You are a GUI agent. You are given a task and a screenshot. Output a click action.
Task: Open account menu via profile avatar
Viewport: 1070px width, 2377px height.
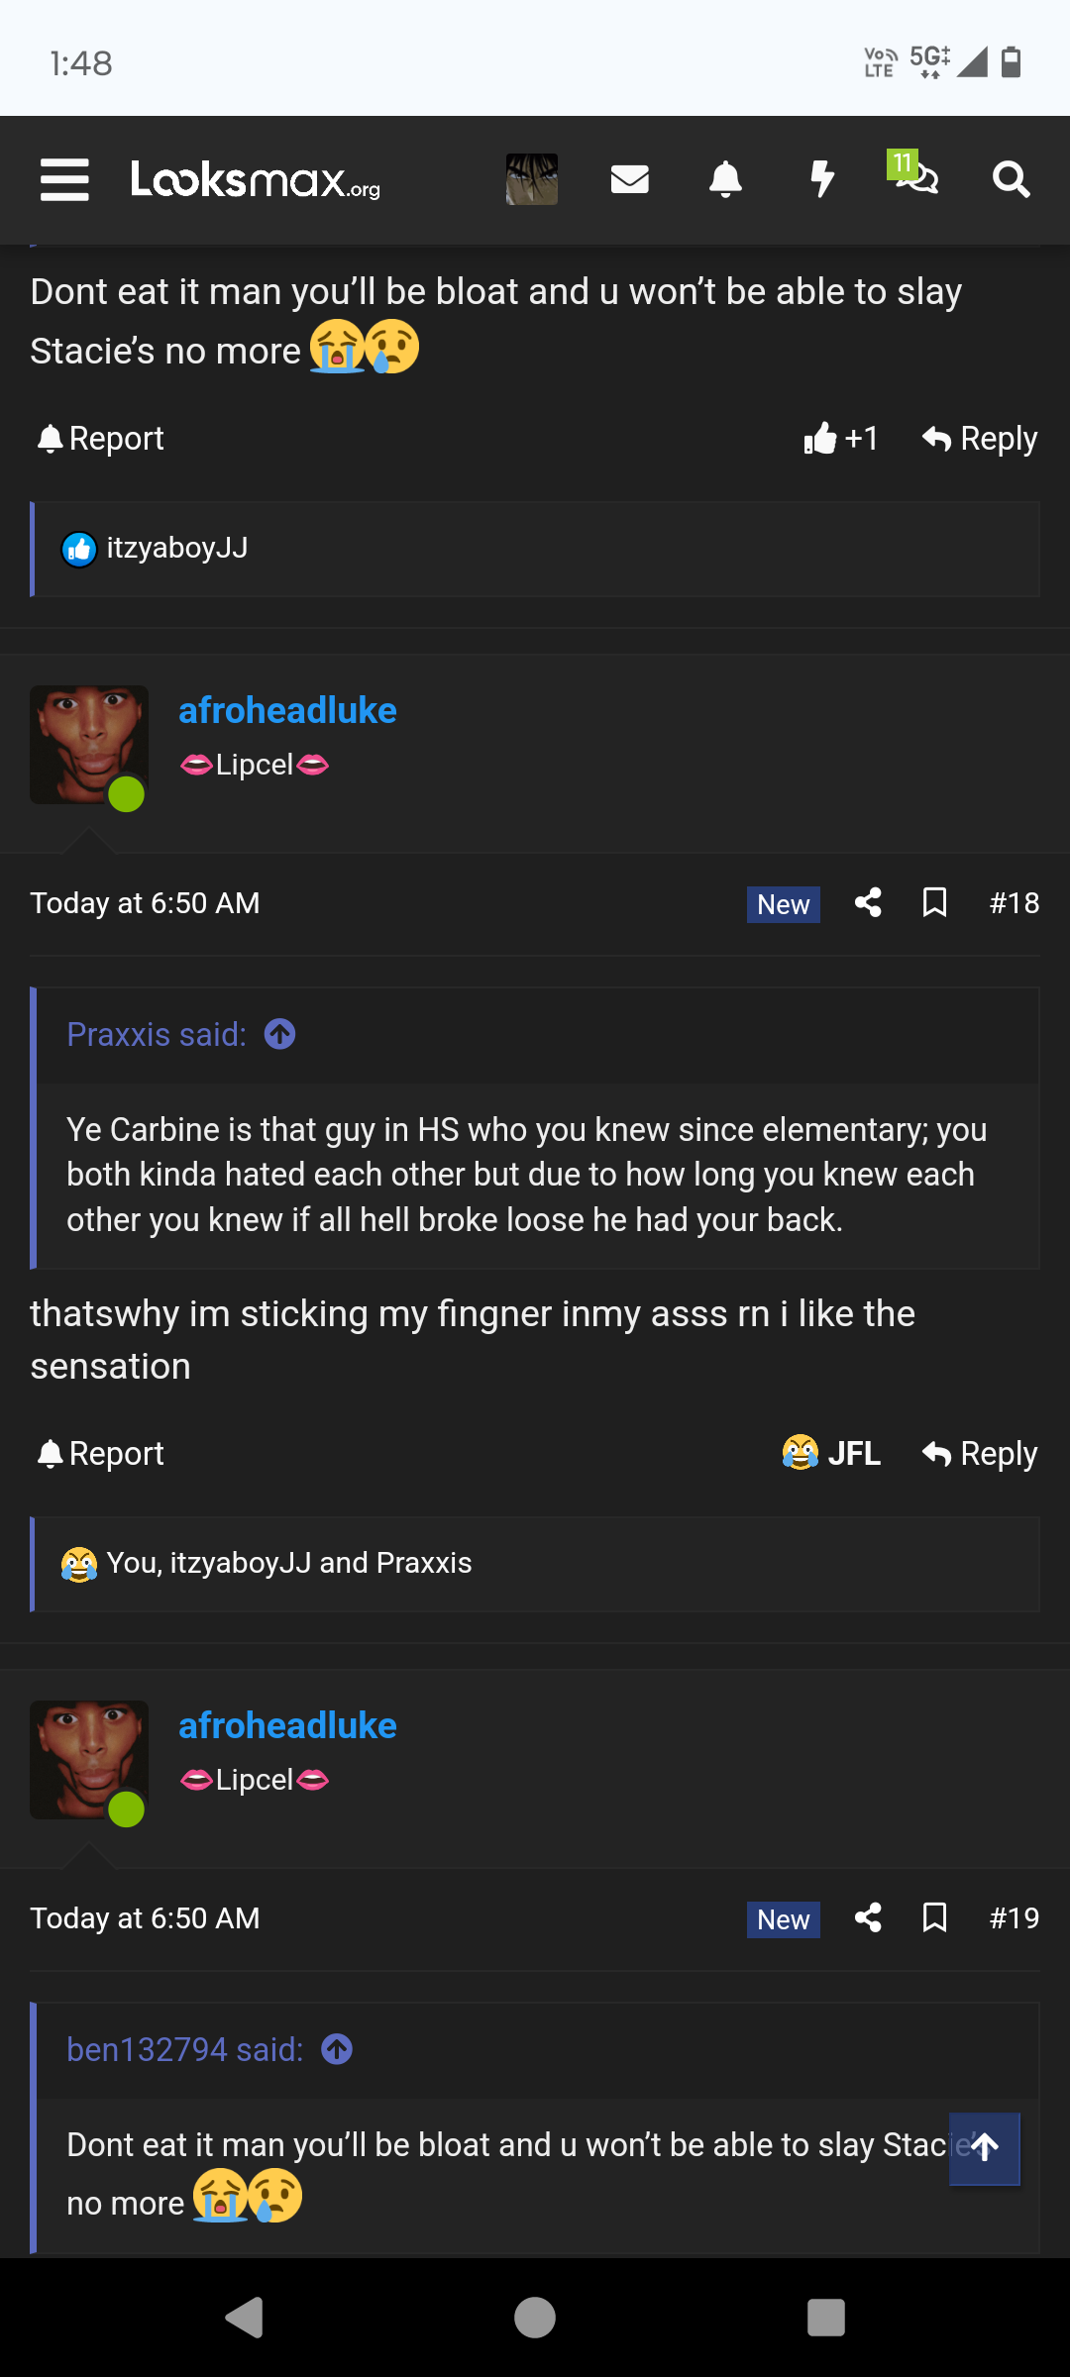click(532, 179)
